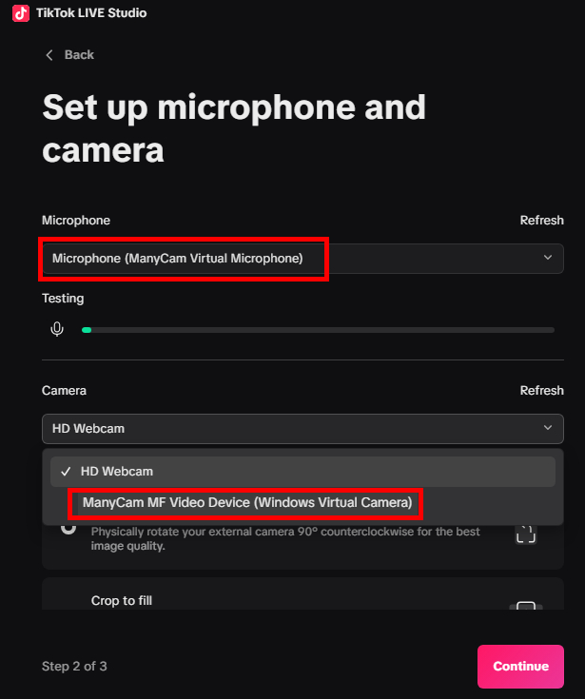This screenshot has width=585, height=699.
Task: Toggle the Crop to fill switch
Action: click(526, 605)
